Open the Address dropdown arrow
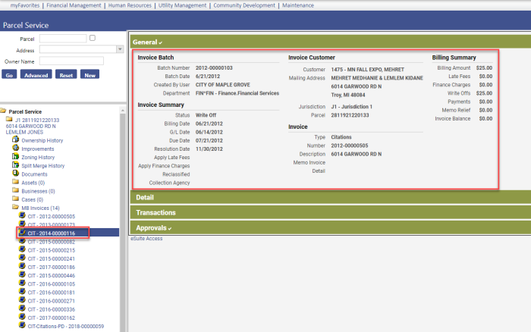This screenshot has width=531, height=332. pyautogui.click(x=120, y=49)
